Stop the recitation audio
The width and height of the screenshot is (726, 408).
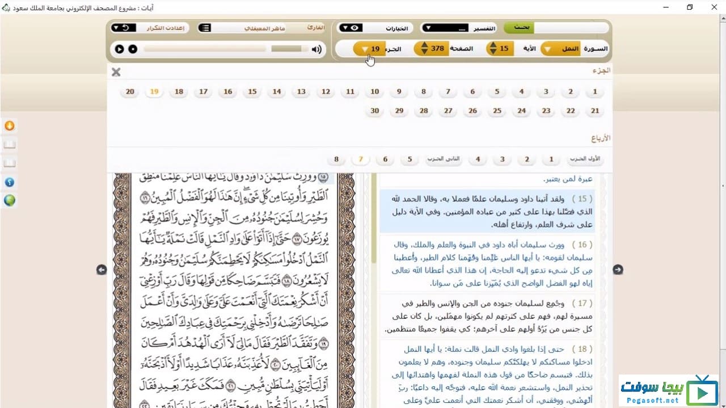click(133, 49)
